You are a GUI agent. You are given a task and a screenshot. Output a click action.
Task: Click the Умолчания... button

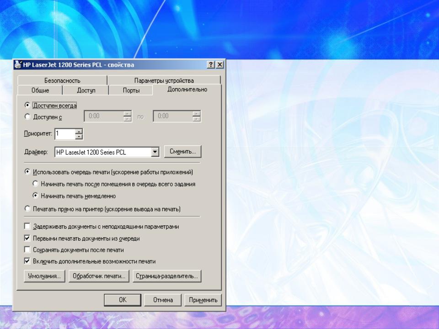point(44,276)
